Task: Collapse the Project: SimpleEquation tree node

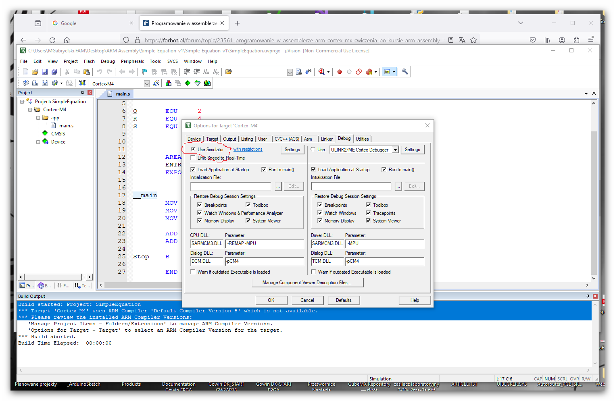Action: (x=22, y=102)
